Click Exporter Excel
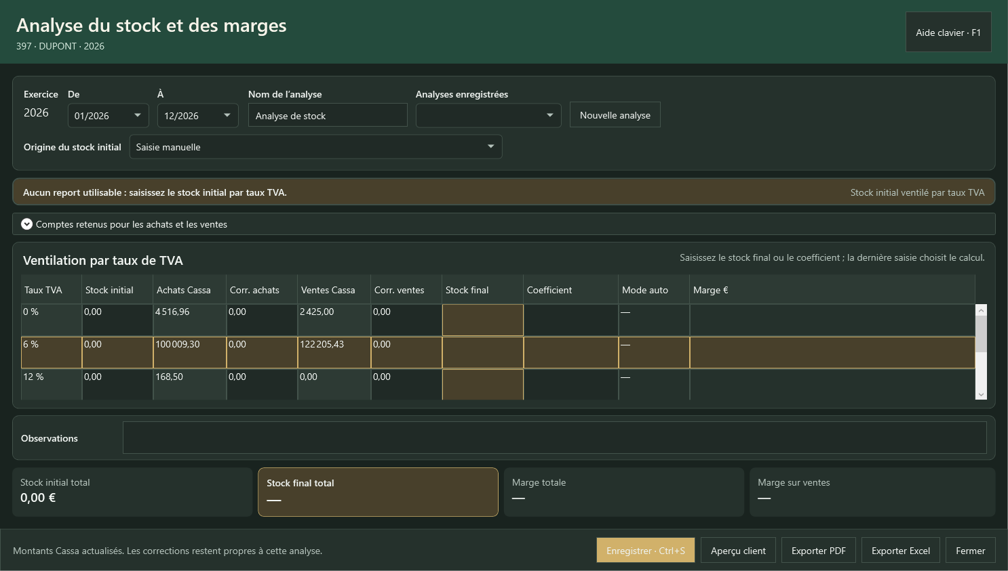The image size is (1008, 571). click(x=901, y=551)
